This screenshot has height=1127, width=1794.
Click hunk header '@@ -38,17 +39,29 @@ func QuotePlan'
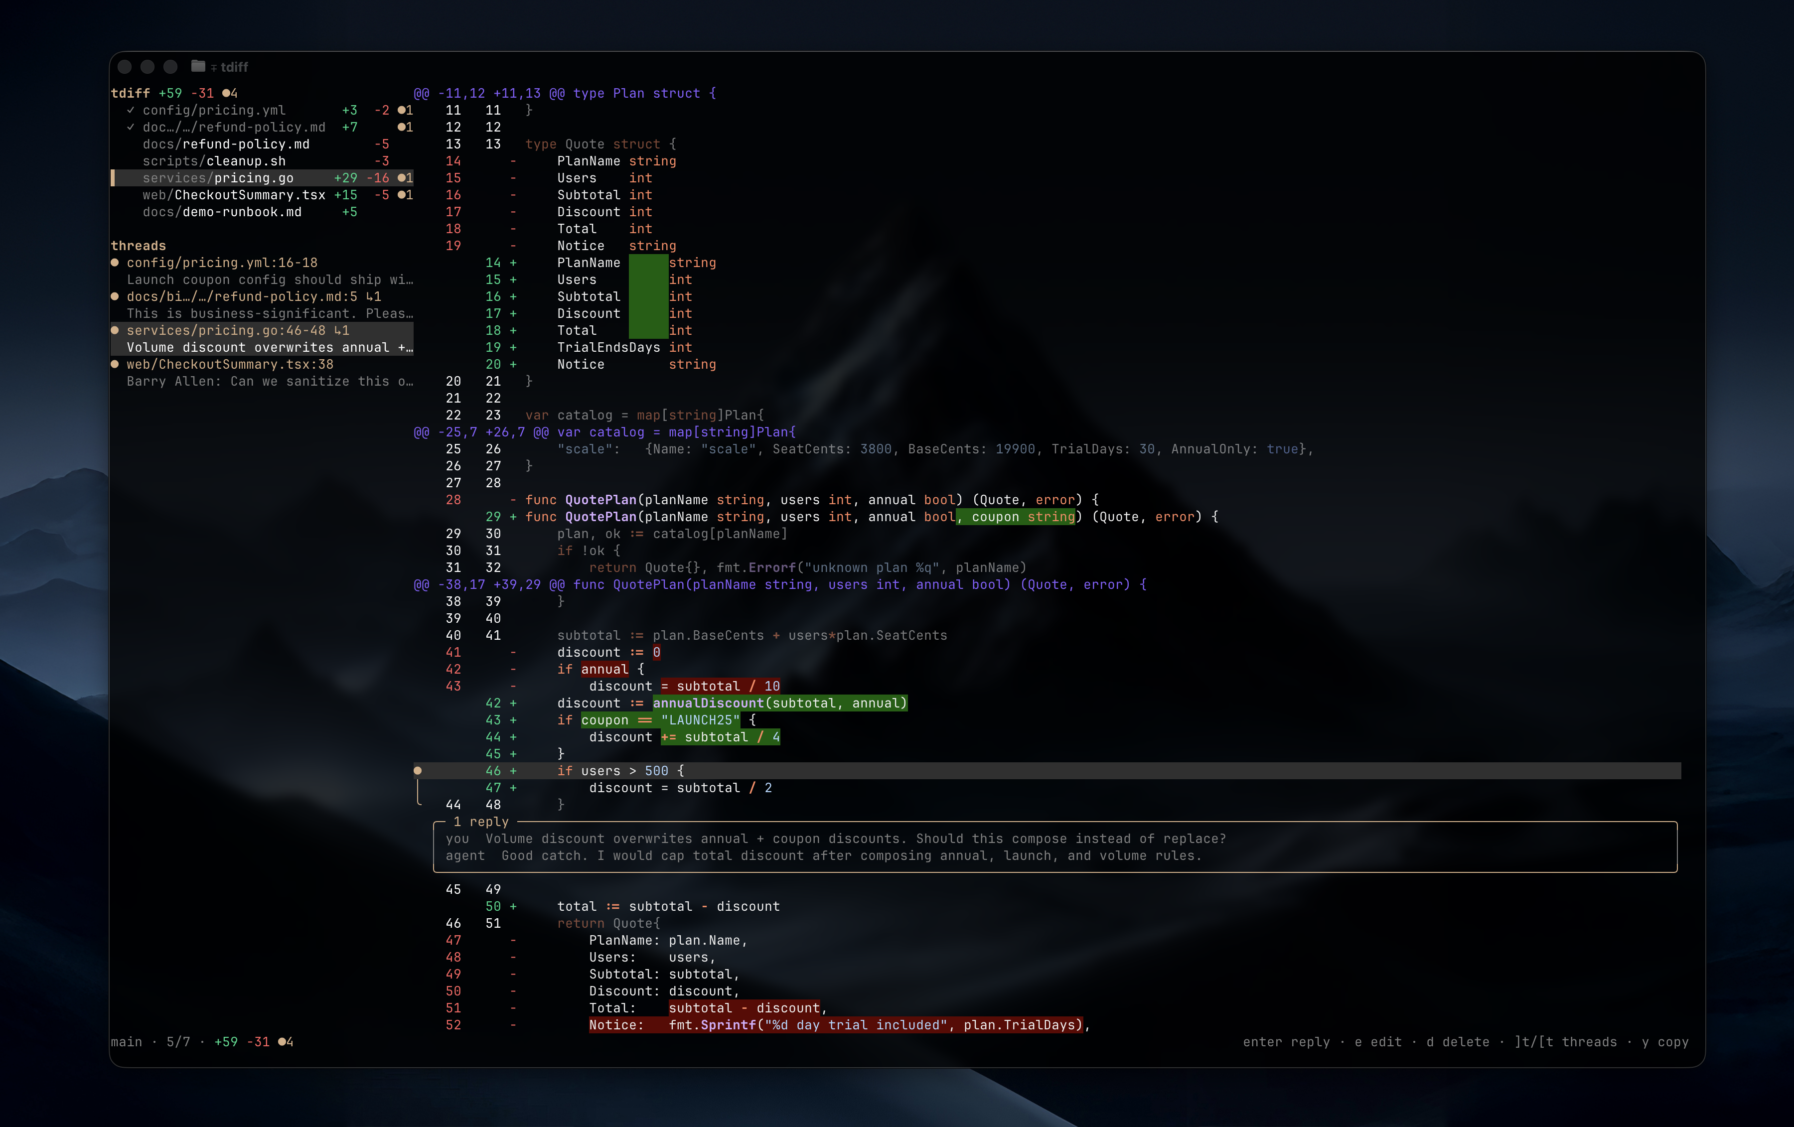pyautogui.click(x=780, y=585)
